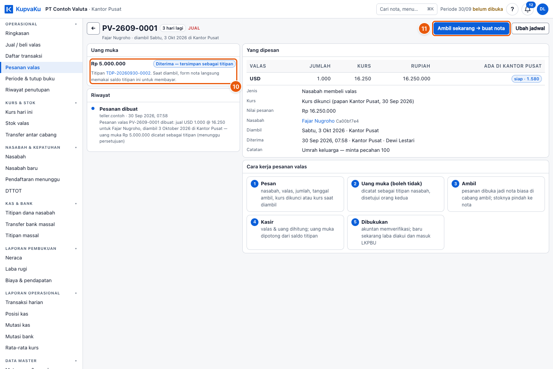Image resolution: width=553 pixels, height=369 pixels.
Task: Click the siap · 1.580 stock badge
Action: point(527,79)
